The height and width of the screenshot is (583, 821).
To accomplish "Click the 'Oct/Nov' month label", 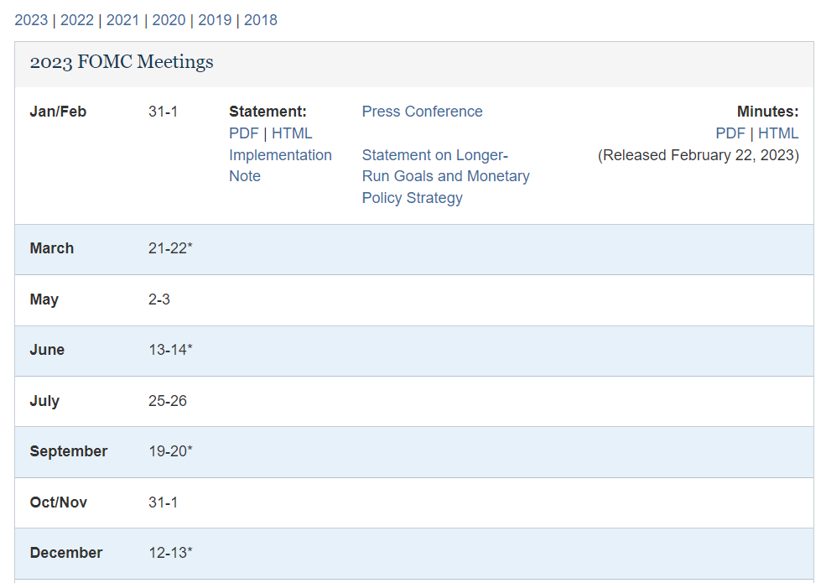I will click(59, 502).
